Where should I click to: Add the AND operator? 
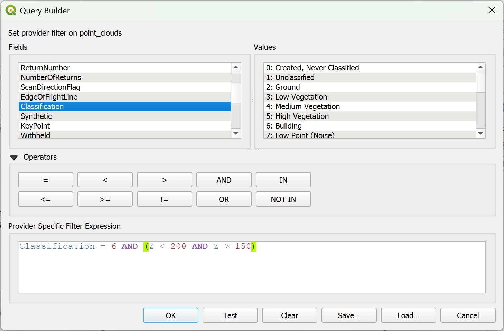(224, 180)
